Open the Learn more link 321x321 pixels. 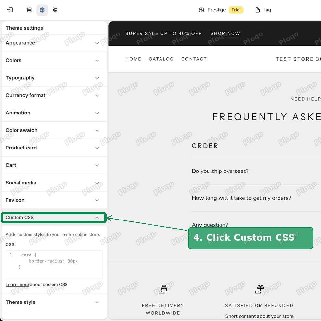click(17, 285)
